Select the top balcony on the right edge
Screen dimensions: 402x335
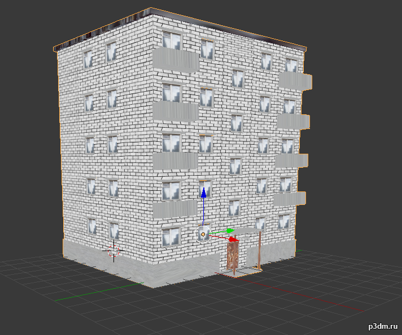(x=295, y=81)
